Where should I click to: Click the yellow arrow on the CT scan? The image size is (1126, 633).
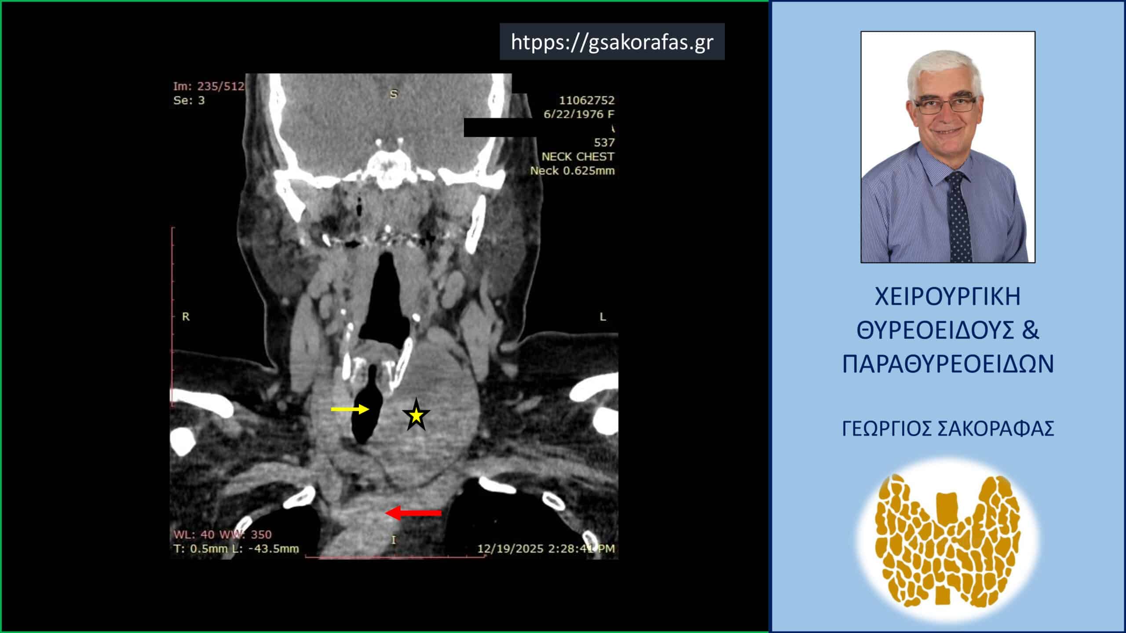[x=350, y=410]
